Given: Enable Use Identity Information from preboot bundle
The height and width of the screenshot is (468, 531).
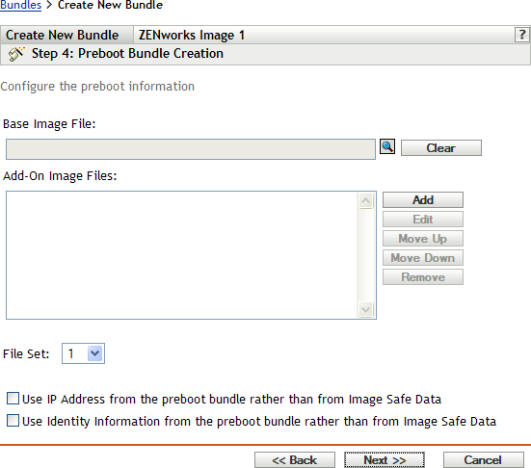Looking at the screenshot, I should [13, 421].
